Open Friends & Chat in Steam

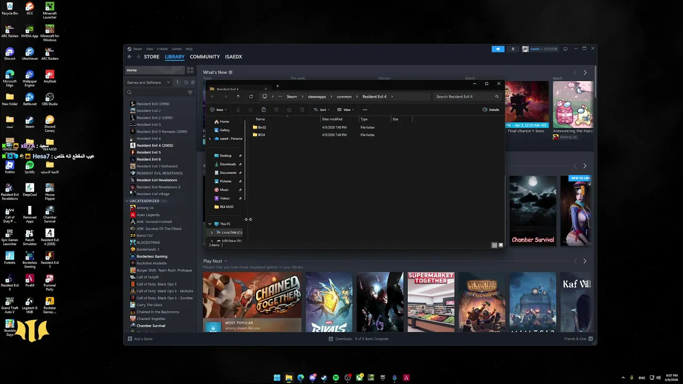click(578, 339)
